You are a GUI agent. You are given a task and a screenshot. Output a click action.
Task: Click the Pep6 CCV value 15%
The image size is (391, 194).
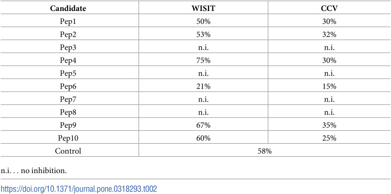(x=329, y=86)
